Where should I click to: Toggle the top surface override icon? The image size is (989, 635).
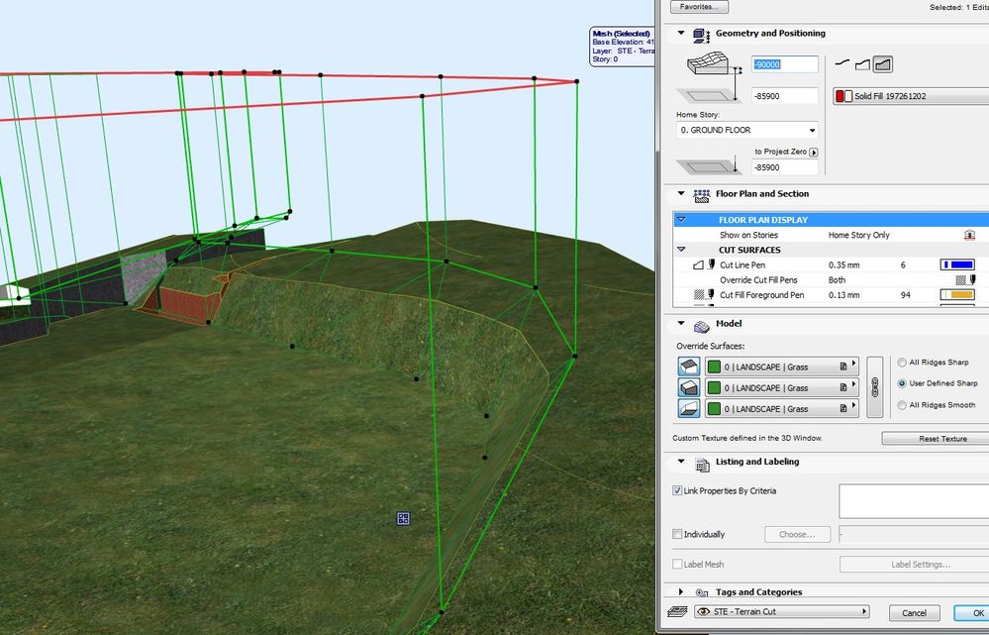[x=689, y=367]
